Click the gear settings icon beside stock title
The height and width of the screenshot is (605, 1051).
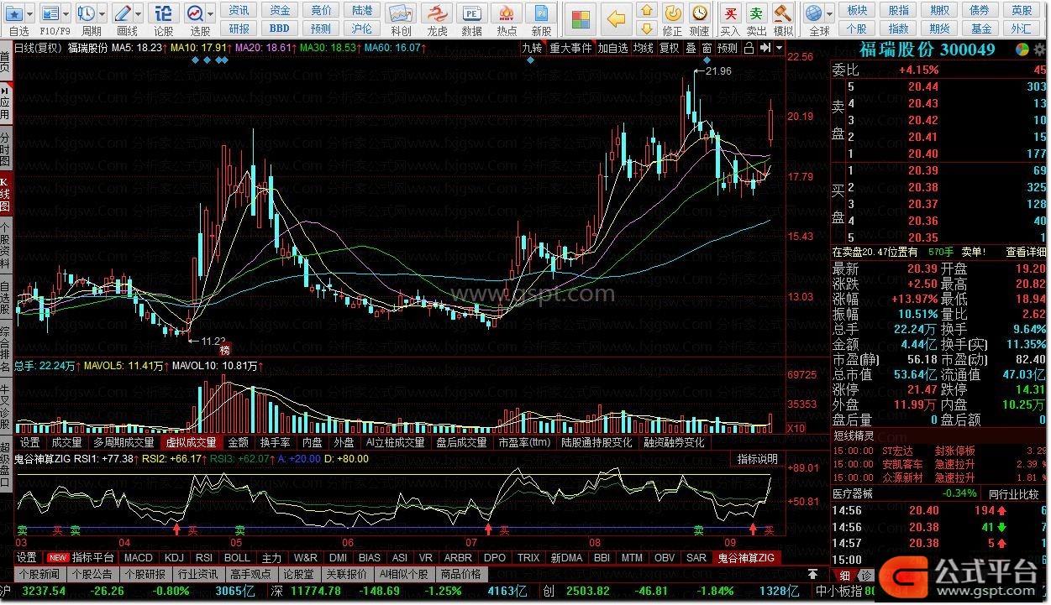coord(1040,50)
